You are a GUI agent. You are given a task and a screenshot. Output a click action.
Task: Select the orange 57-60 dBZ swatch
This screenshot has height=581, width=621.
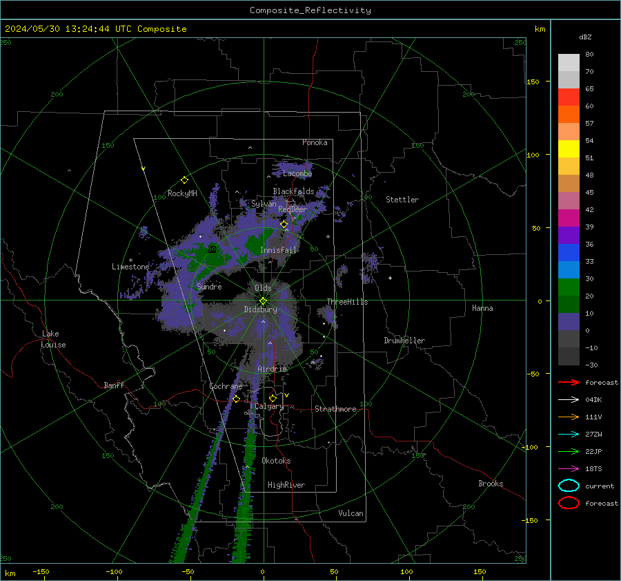click(569, 115)
